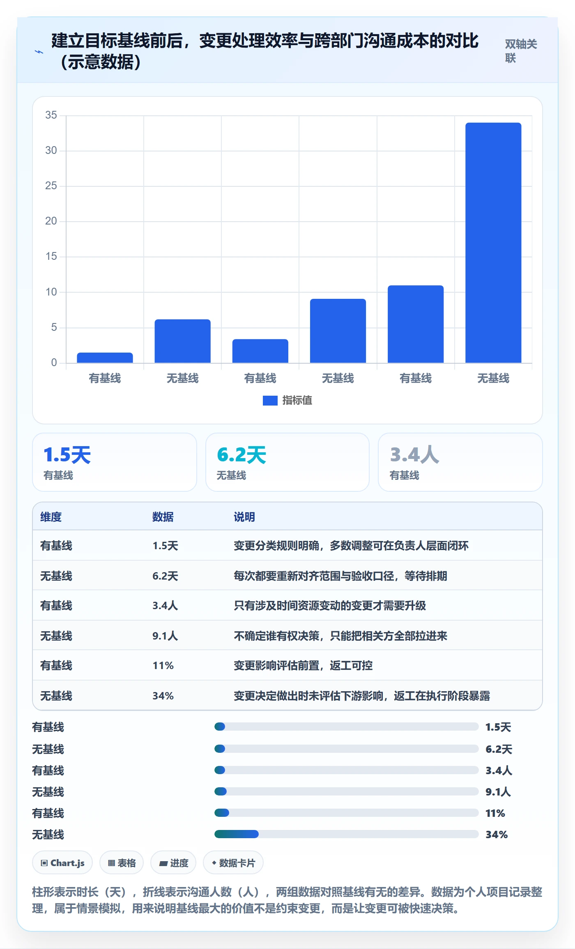The height and width of the screenshot is (949, 575).
Task: Open the 6.2天 data card
Action: 287,462
